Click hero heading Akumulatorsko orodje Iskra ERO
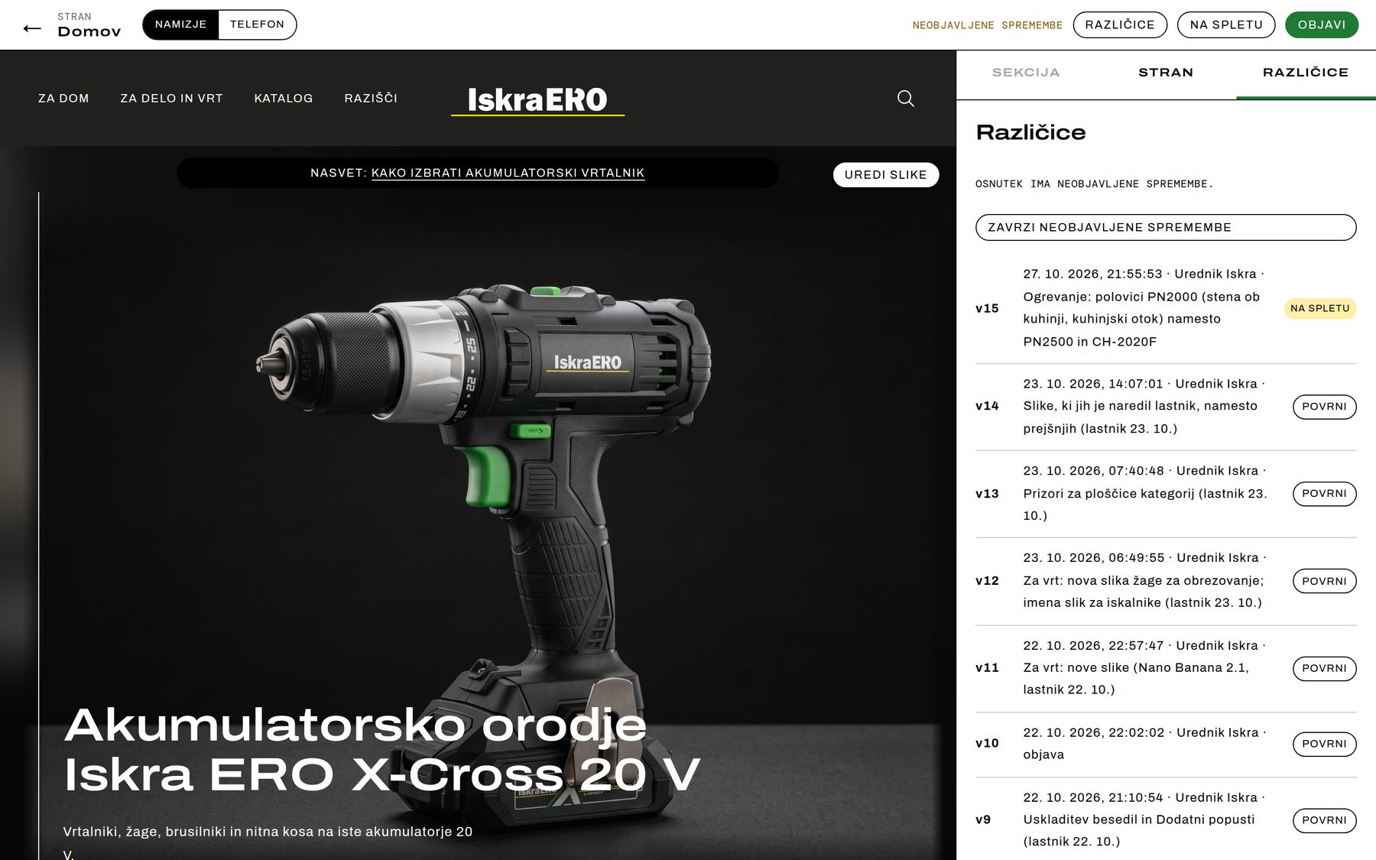The image size is (1376, 860). (x=381, y=750)
